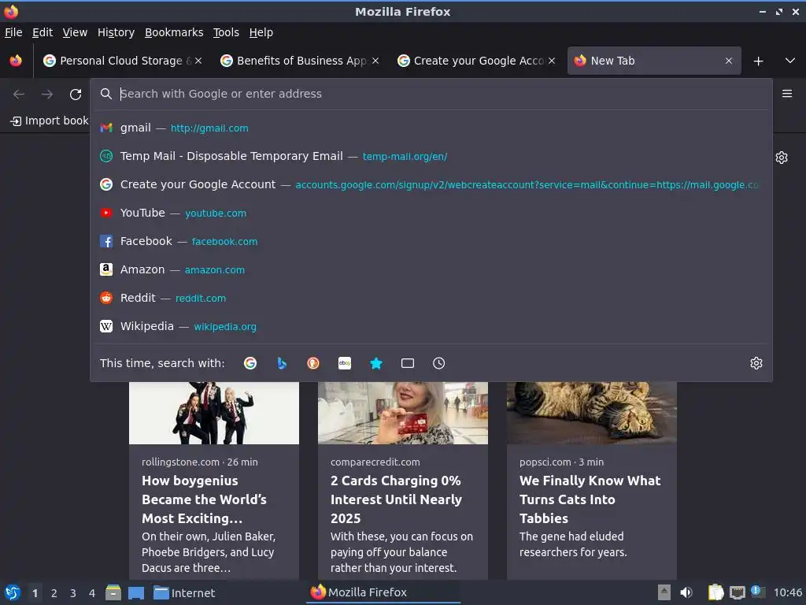Image resolution: width=806 pixels, height=605 pixels.
Task: Open a new tab with plus button
Action: [x=758, y=61]
